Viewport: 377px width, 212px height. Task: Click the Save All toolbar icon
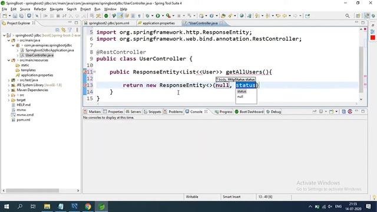point(21,16)
